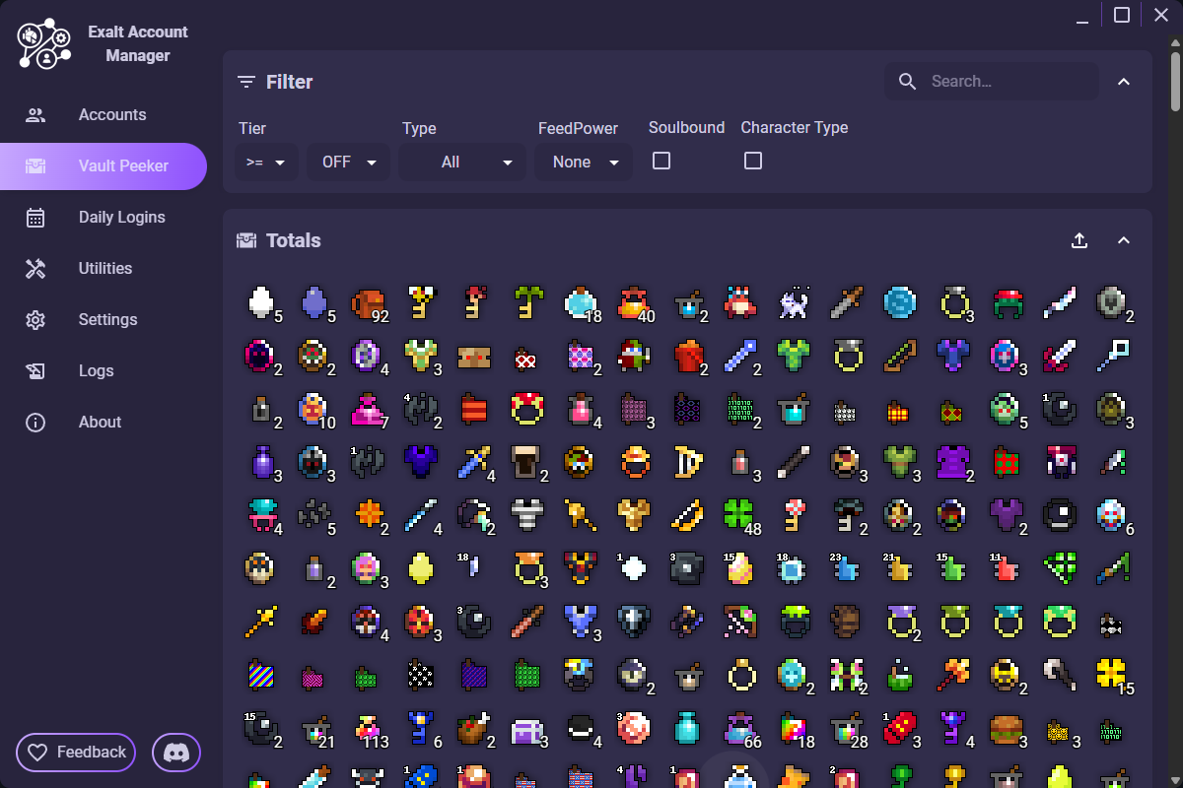Click the Totals chest icon
The height and width of the screenshot is (788, 1183).
[x=246, y=240]
